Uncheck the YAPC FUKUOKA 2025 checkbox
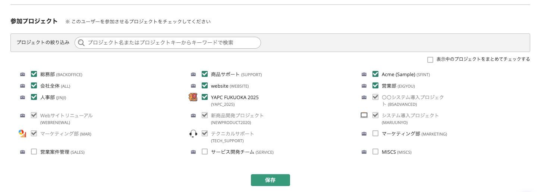Viewport: 538px width, 192px height. tap(205, 97)
